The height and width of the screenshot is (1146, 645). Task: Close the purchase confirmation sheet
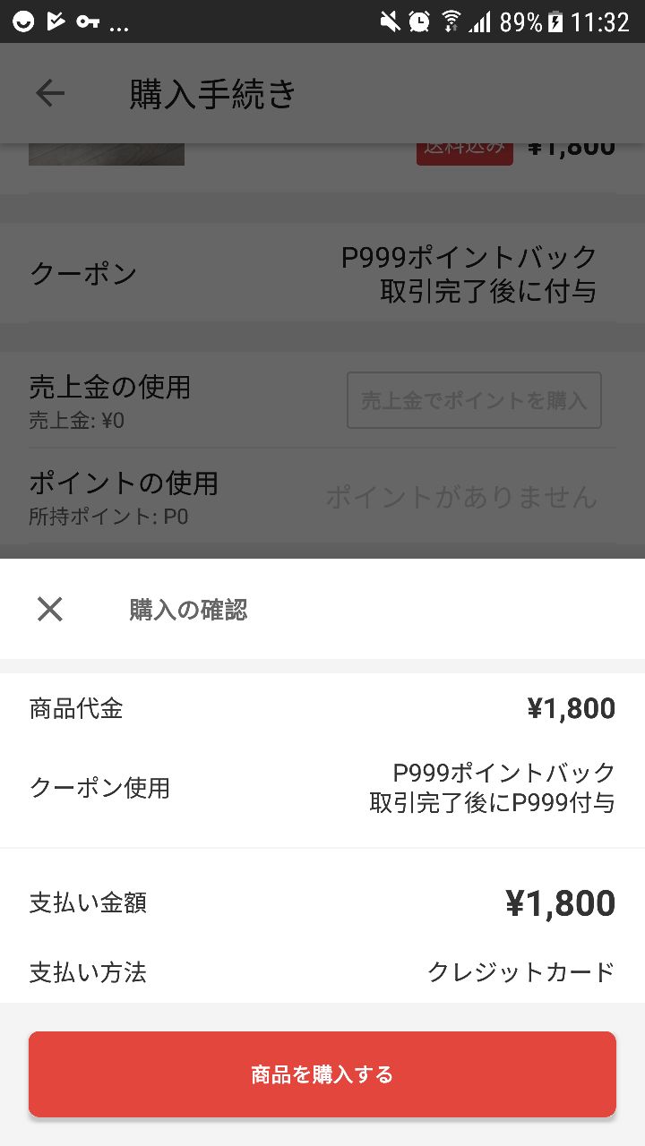pyautogui.click(x=50, y=610)
